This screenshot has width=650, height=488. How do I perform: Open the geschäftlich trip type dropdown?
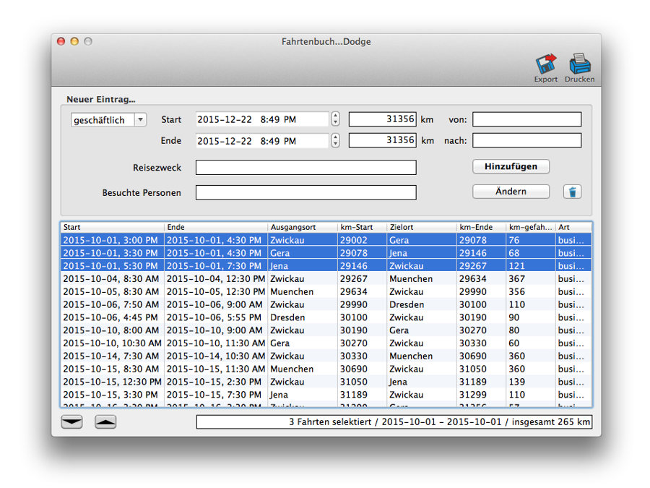click(x=108, y=120)
